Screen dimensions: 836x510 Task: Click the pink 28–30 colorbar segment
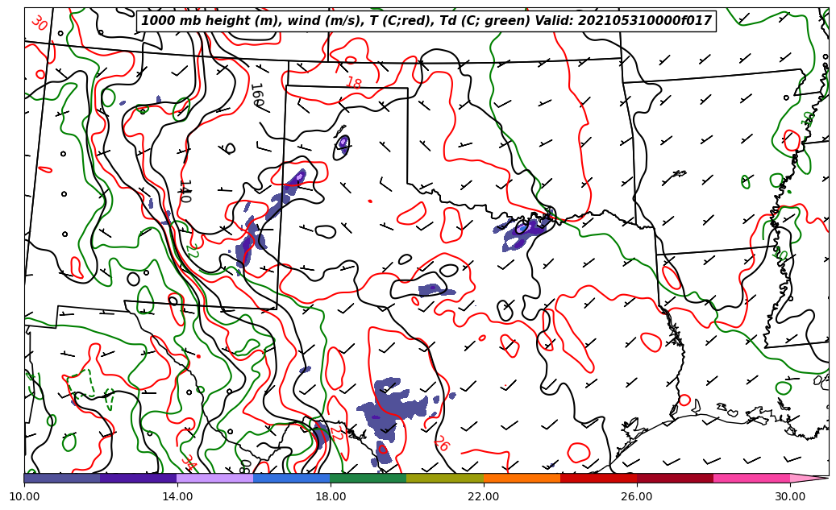(752, 478)
